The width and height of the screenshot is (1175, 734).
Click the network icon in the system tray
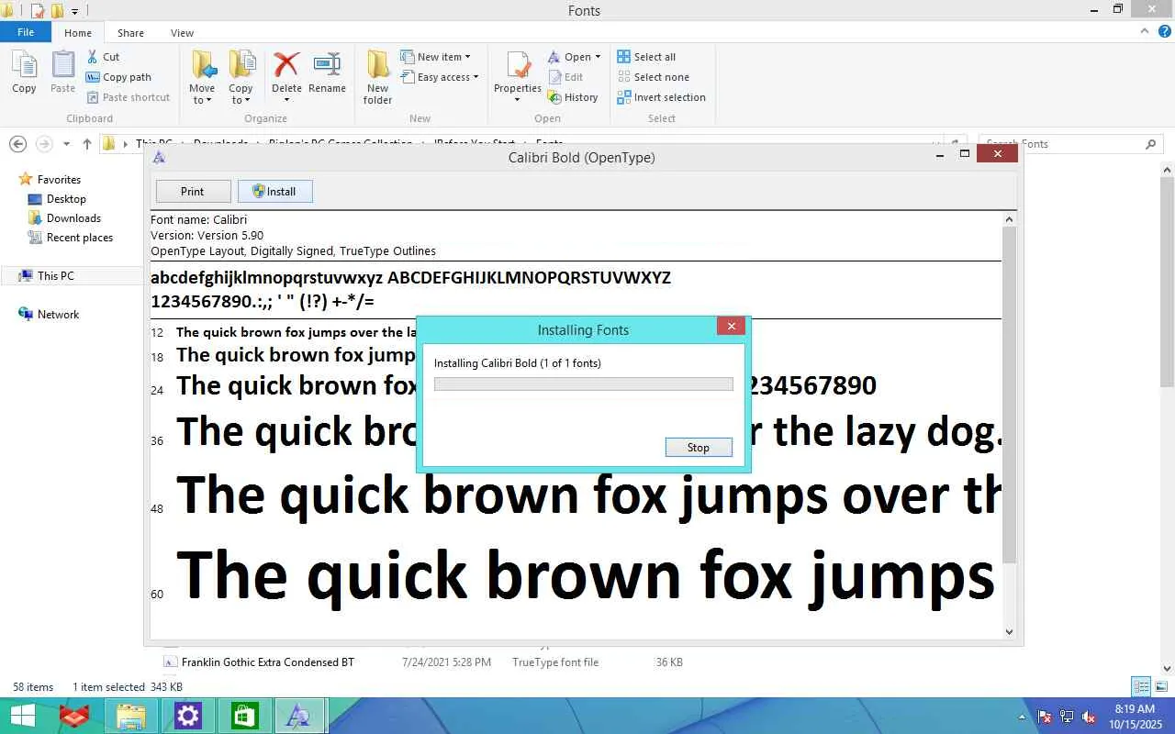tap(1067, 717)
